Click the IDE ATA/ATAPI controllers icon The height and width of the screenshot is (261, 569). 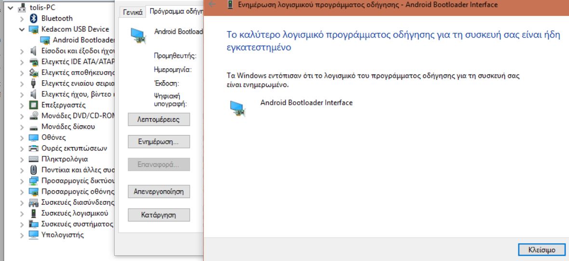pyautogui.click(x=33, y=62)
